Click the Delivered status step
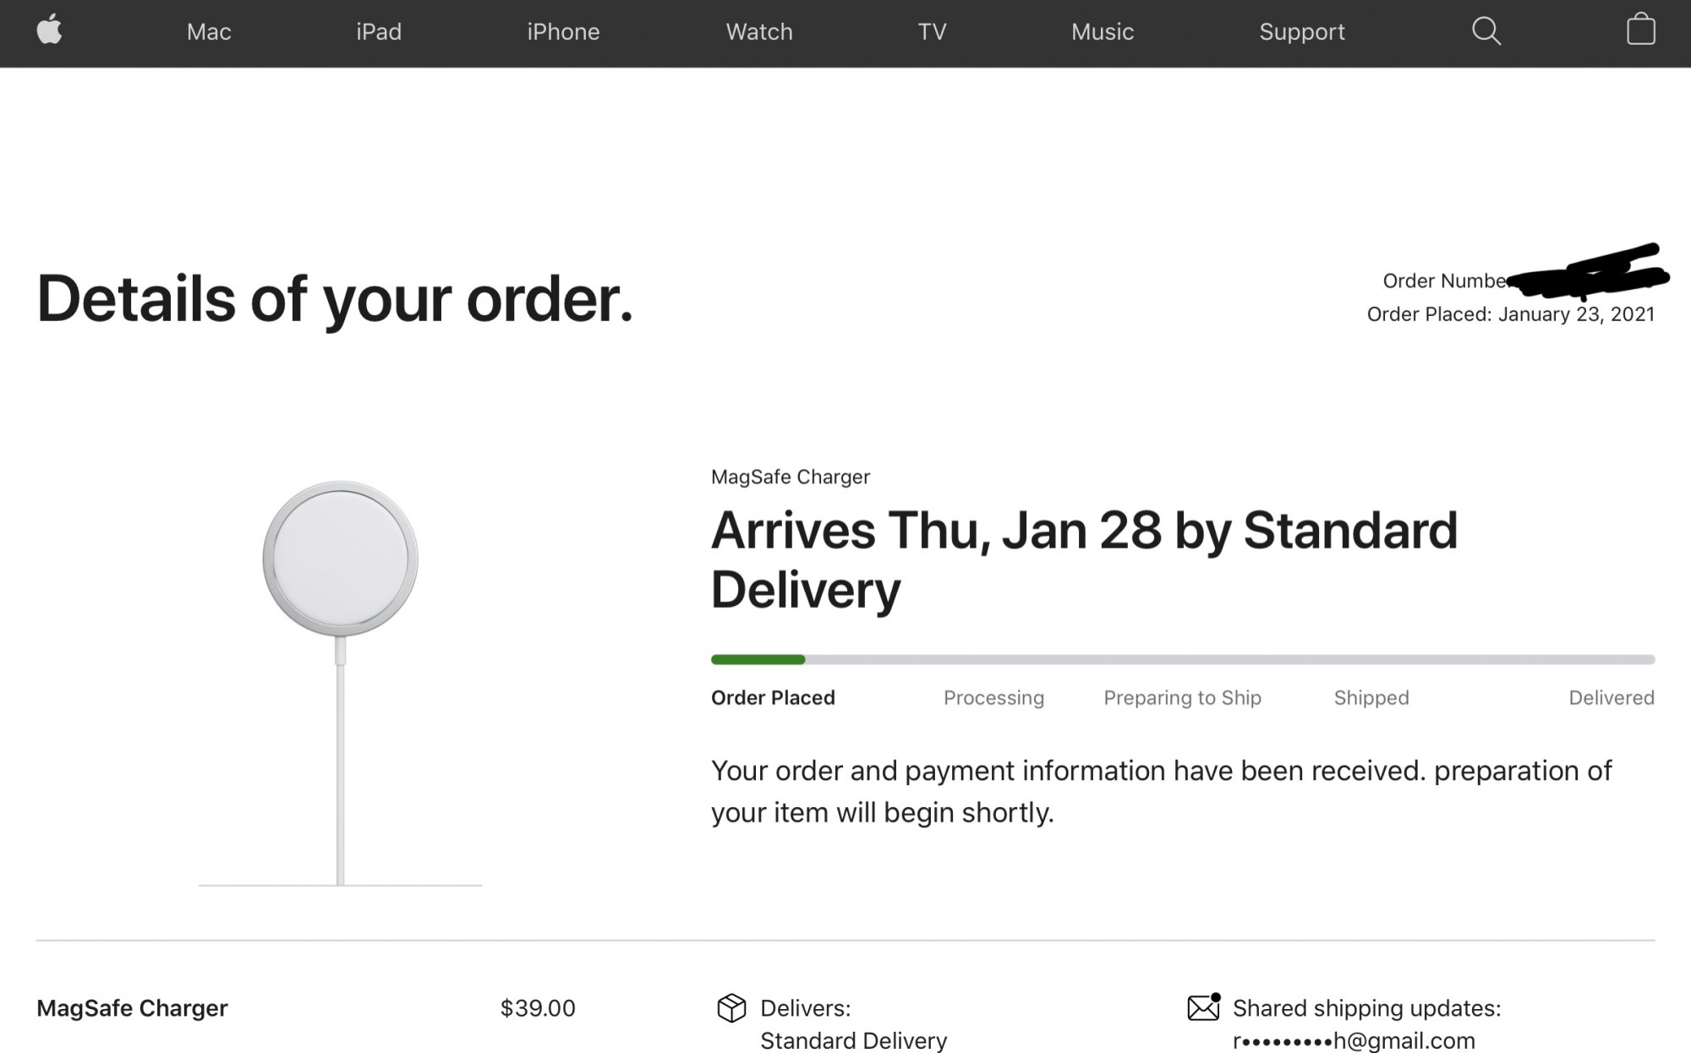 point(1611,698)
